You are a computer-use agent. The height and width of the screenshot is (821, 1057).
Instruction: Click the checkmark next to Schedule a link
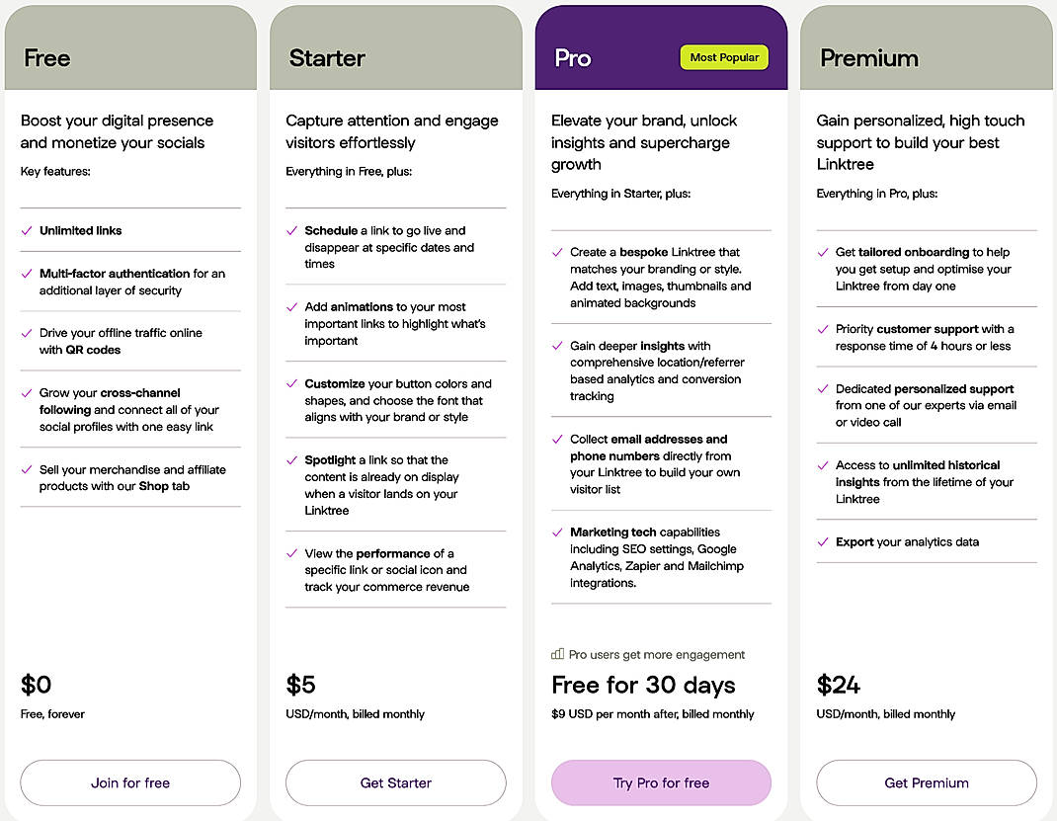292,230
